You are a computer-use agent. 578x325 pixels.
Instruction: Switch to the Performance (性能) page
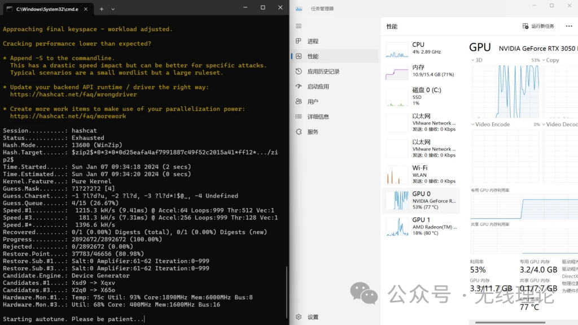coord(335,56)
